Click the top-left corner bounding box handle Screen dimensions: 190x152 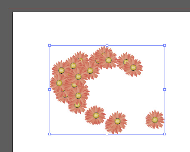(50, 45)
